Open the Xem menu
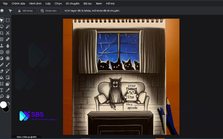Image resolution: width=223 pixels, height=139 pixels. (99, 4)
